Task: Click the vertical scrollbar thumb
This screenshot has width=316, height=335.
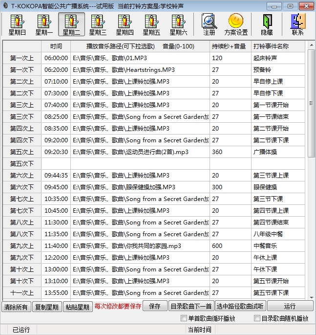Action: click(311, 104)
